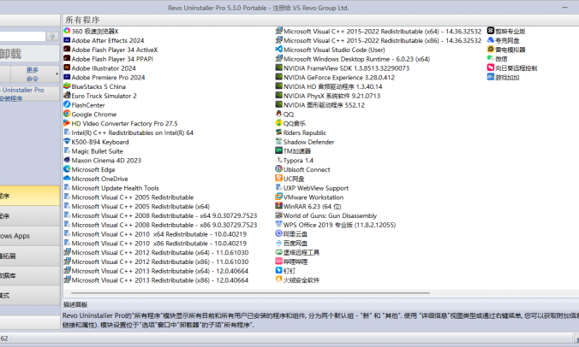Viewport: 579px width, 347px height.
Task: Click the 夸克网盘 icon
Action: pyautogui.click(x=491, y=40)
